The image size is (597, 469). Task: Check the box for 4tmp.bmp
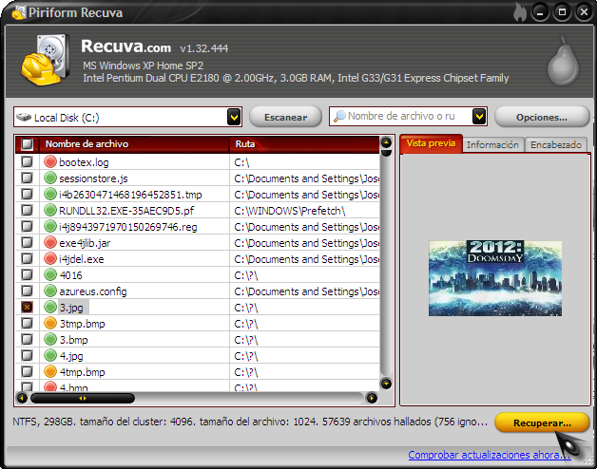tap(27, 371)
